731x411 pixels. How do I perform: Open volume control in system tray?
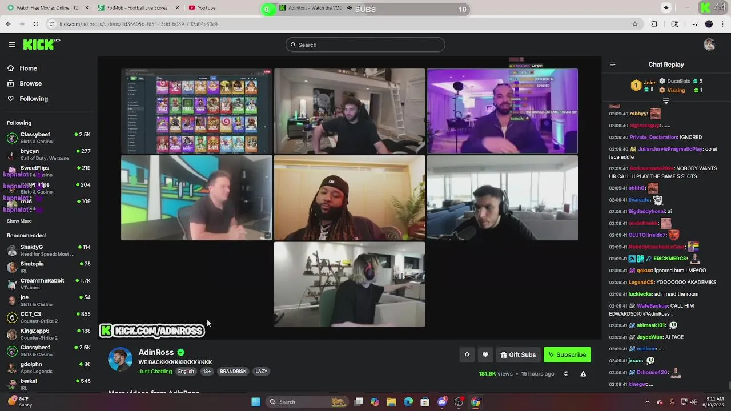pos(693,402)
